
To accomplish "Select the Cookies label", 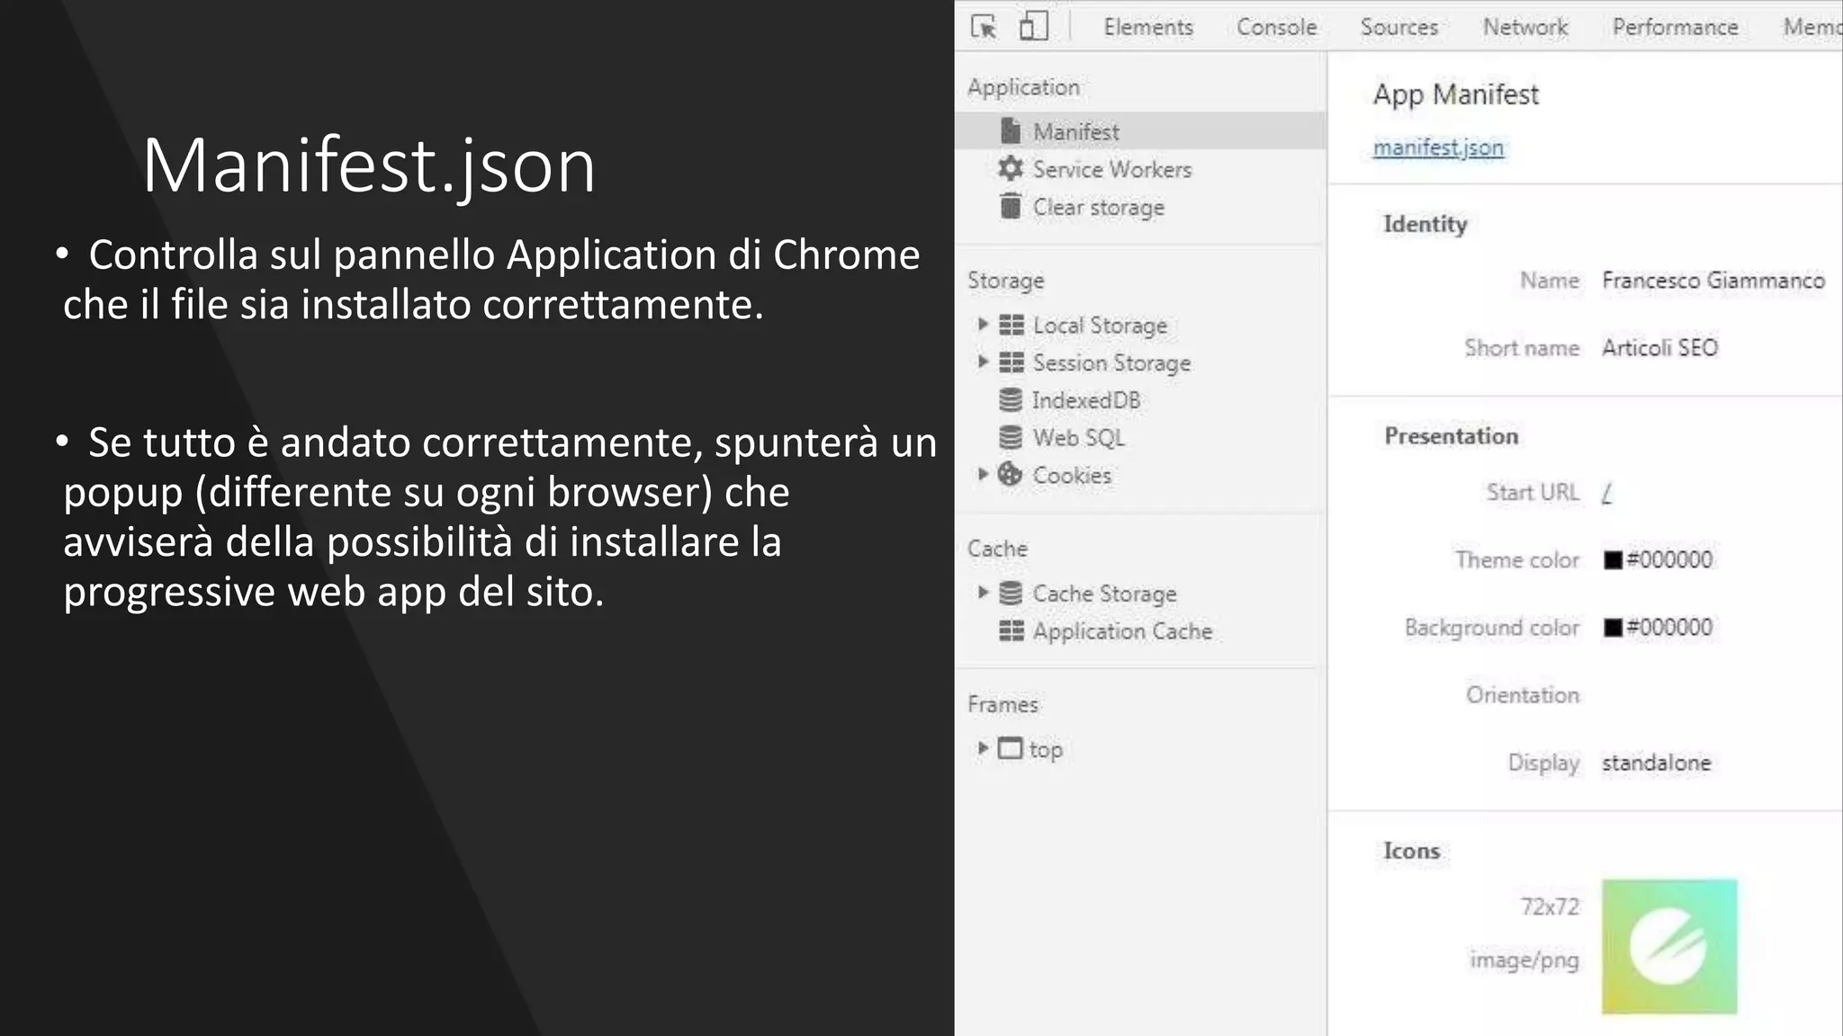I will click(x=1072, y=476).
